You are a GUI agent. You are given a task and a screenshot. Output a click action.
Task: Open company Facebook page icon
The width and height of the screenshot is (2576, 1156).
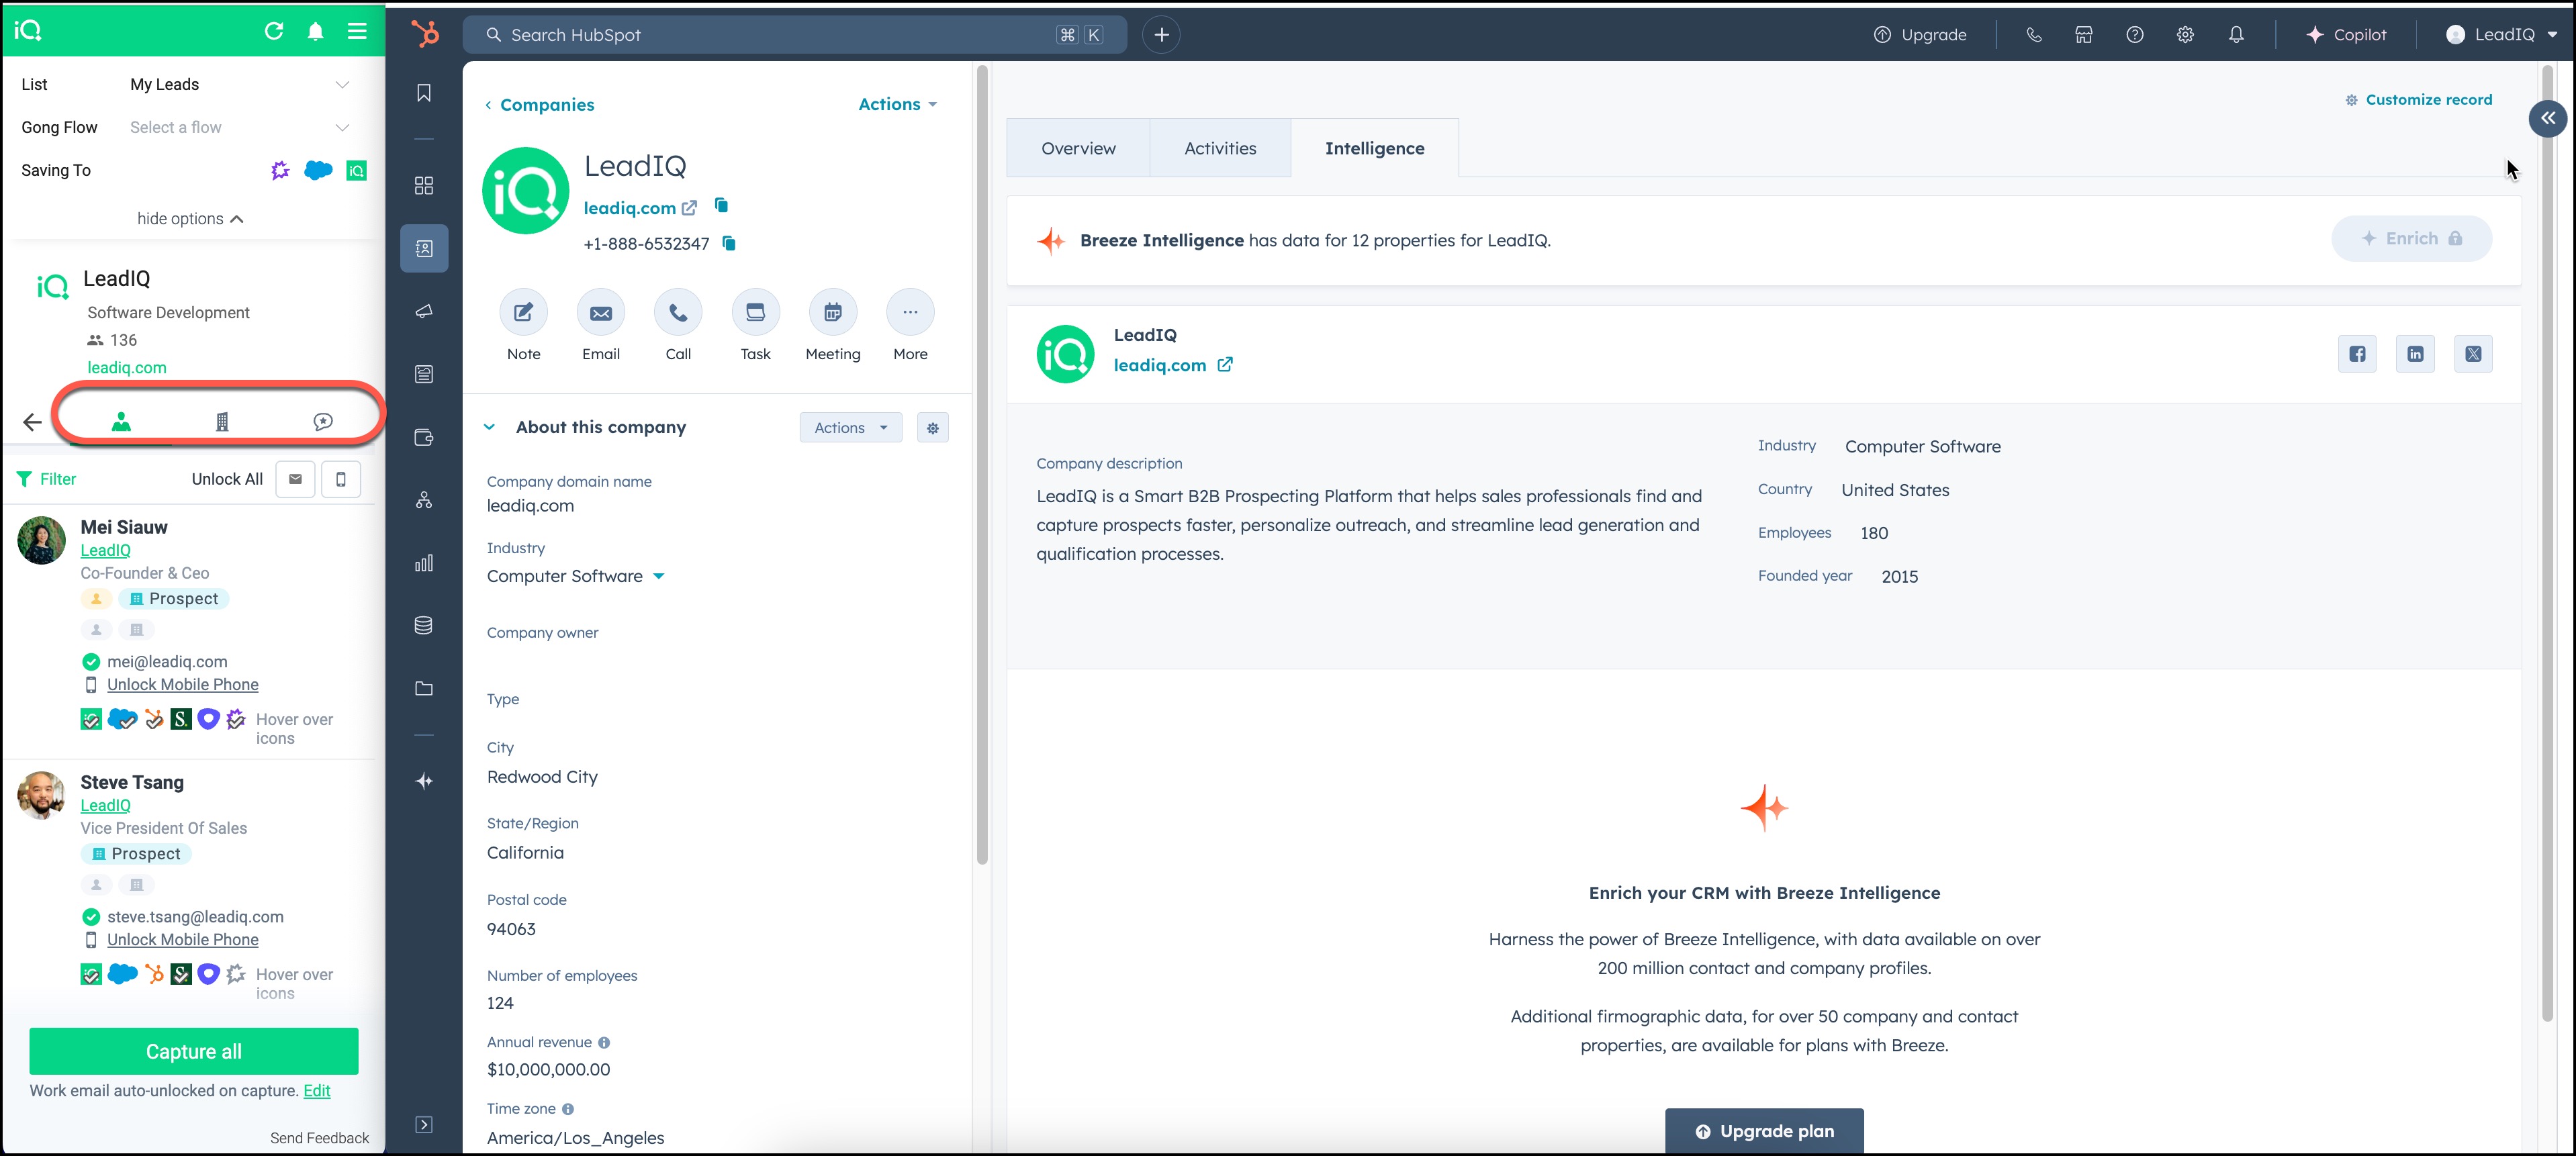(x=2357, y=354)
